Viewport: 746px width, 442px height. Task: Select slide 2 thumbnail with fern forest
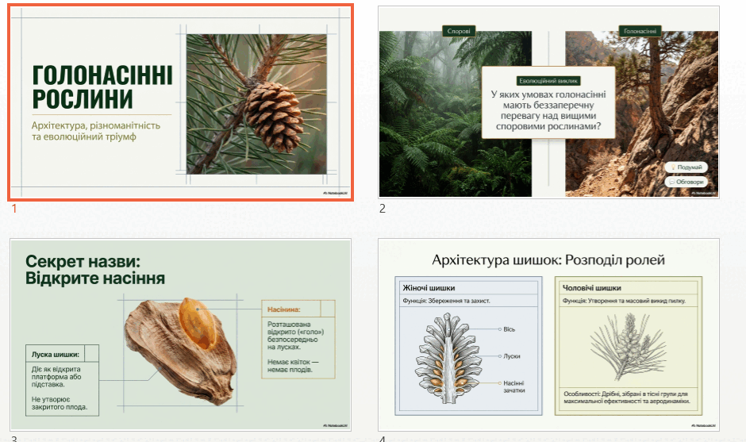548,102
